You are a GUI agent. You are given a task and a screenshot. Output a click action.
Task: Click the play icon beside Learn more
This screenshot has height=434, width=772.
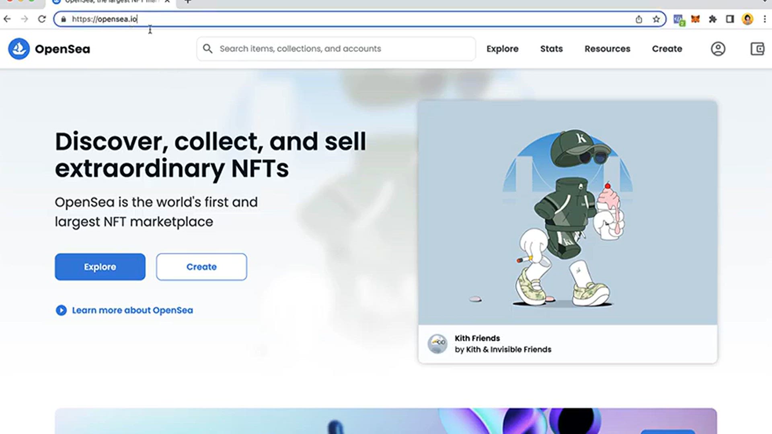pos(61,310)
